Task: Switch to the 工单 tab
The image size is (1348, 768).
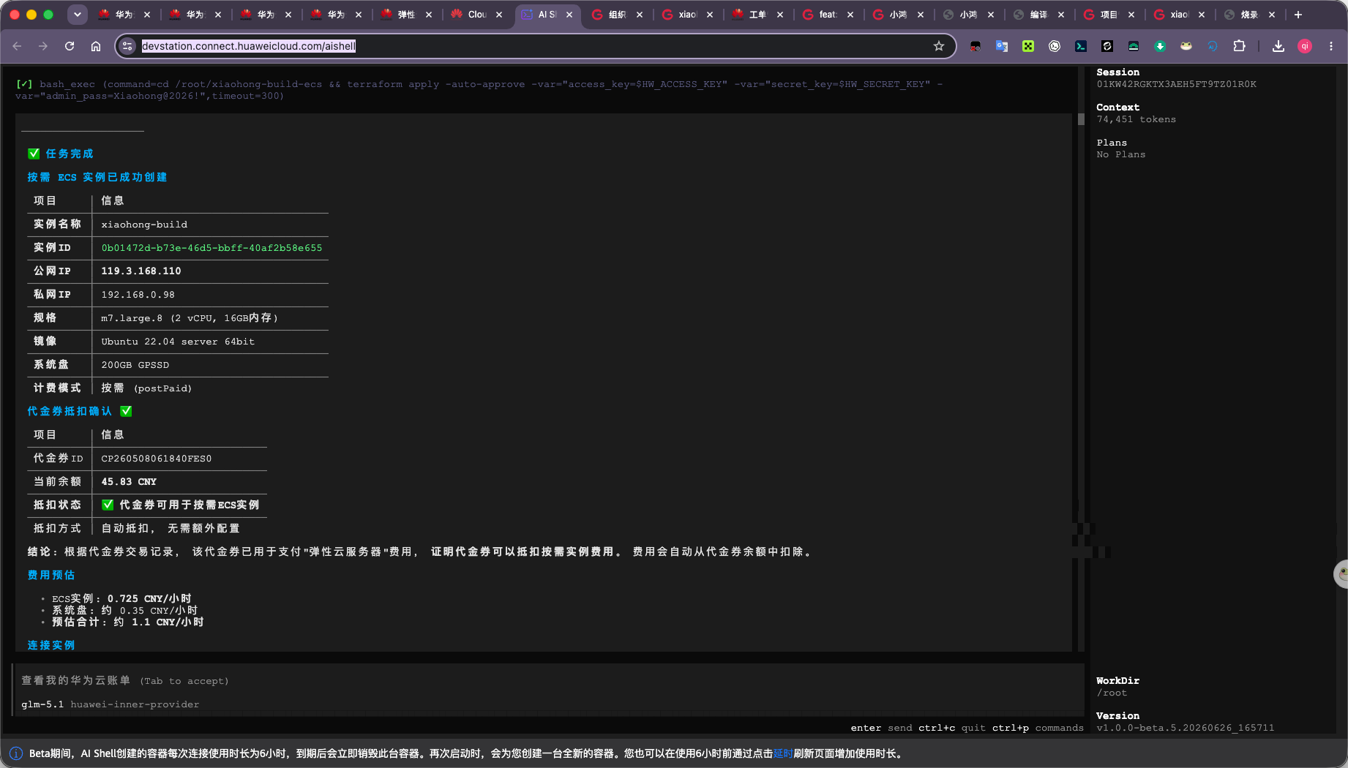Action: click(x=757, y=15)
